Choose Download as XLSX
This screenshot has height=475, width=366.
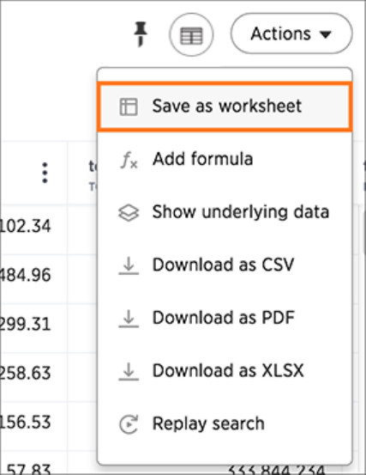225,370
